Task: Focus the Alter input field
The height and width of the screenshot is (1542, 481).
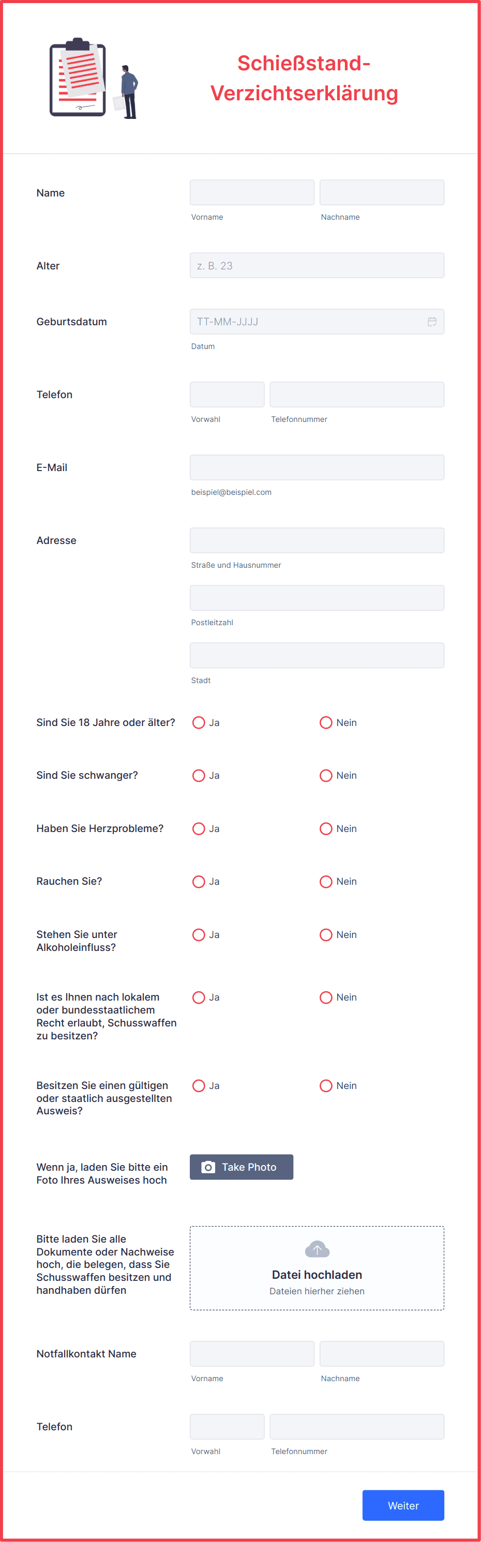Action: click(x=317, y=265)
